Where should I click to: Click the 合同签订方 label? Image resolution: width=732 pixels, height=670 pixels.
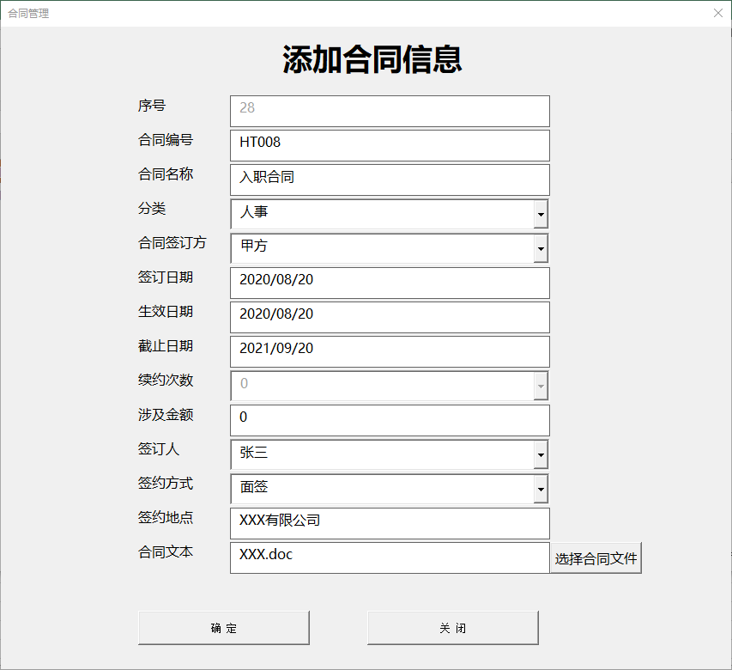[172, 243]
